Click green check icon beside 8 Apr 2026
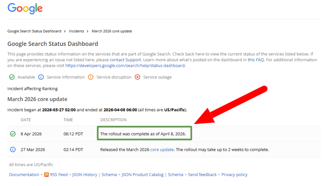 pos(13,134)
